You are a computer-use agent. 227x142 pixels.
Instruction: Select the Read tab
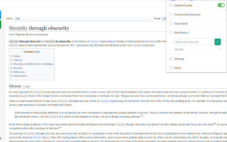click(157, 18)
